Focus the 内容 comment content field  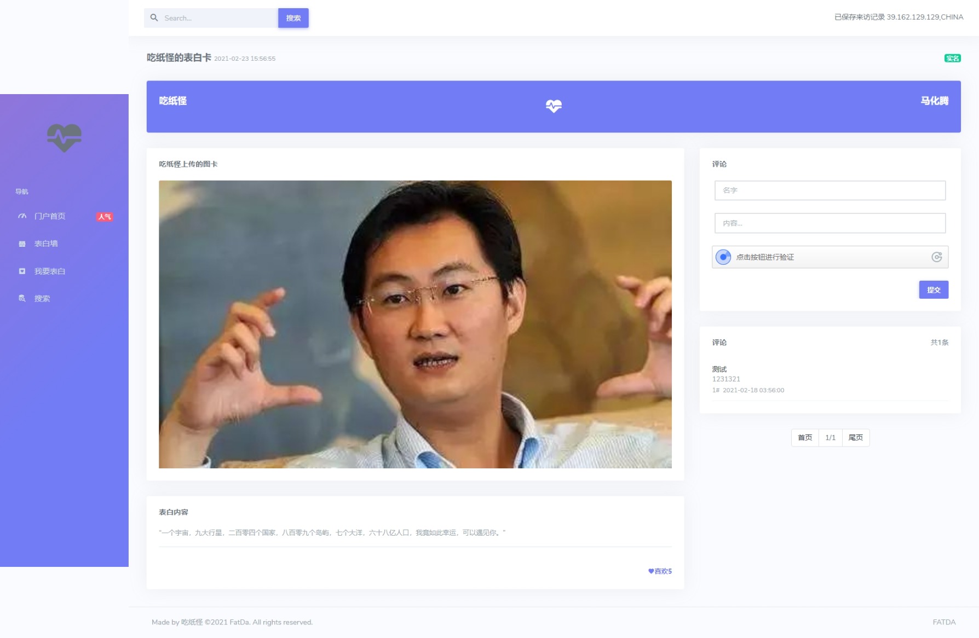(x=830, y=223)
